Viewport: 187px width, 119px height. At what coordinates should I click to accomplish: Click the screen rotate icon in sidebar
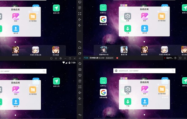point(80,64)
